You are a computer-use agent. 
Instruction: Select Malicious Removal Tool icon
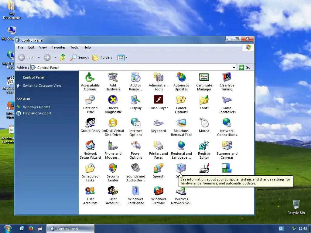181,127
